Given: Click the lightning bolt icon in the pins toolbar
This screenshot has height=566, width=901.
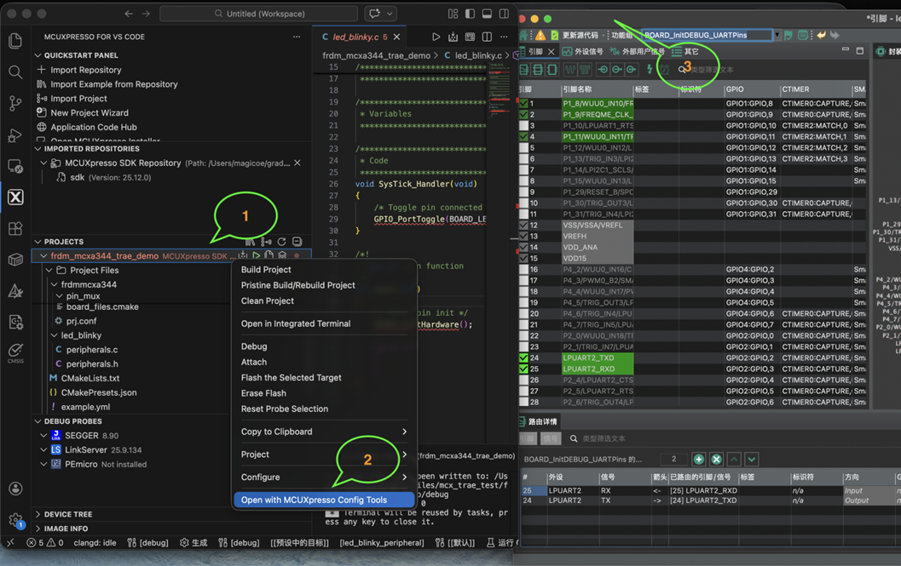Looking at the screenshot, I should point(650,70).
